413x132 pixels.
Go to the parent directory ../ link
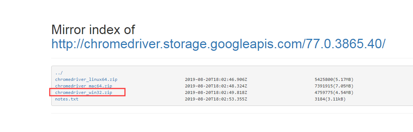point(59,73)
